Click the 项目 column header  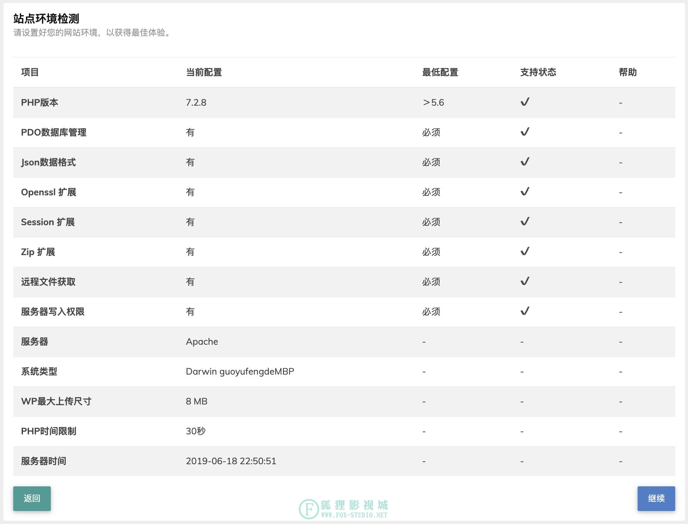tap(30, 72)
